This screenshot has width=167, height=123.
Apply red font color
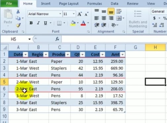pos(83,23)
